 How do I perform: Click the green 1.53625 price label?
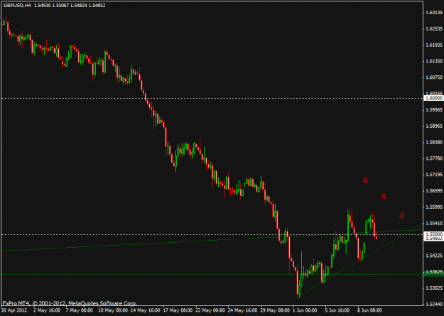pyautogui.click(x=433, y=272)
